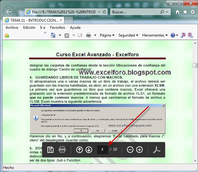The image size is (198, 172).
Task: Save the PDF with the floppy disk icon
Action: click(50, 150)
